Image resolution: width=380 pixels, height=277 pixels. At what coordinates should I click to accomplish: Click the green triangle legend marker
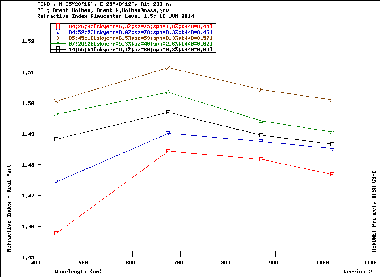(58, 44)
